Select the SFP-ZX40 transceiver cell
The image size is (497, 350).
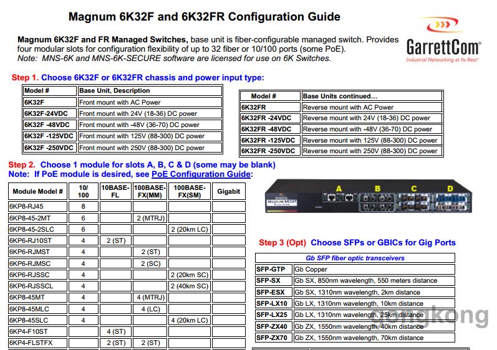274,326
